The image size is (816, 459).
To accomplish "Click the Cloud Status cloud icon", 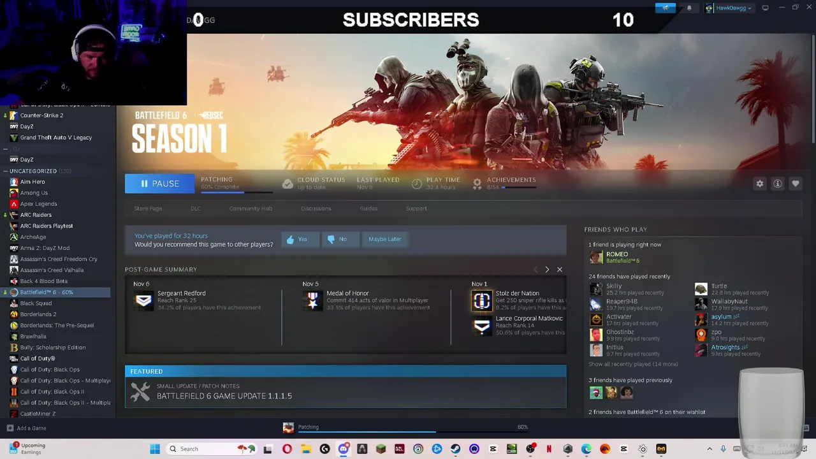I will click(x=288, y=184).
